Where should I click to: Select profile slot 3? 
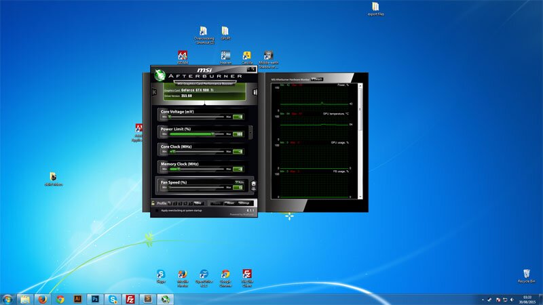[180, 203]
